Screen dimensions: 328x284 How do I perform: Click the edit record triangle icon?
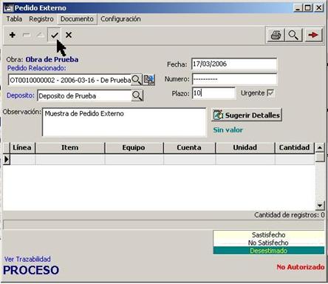40,35
